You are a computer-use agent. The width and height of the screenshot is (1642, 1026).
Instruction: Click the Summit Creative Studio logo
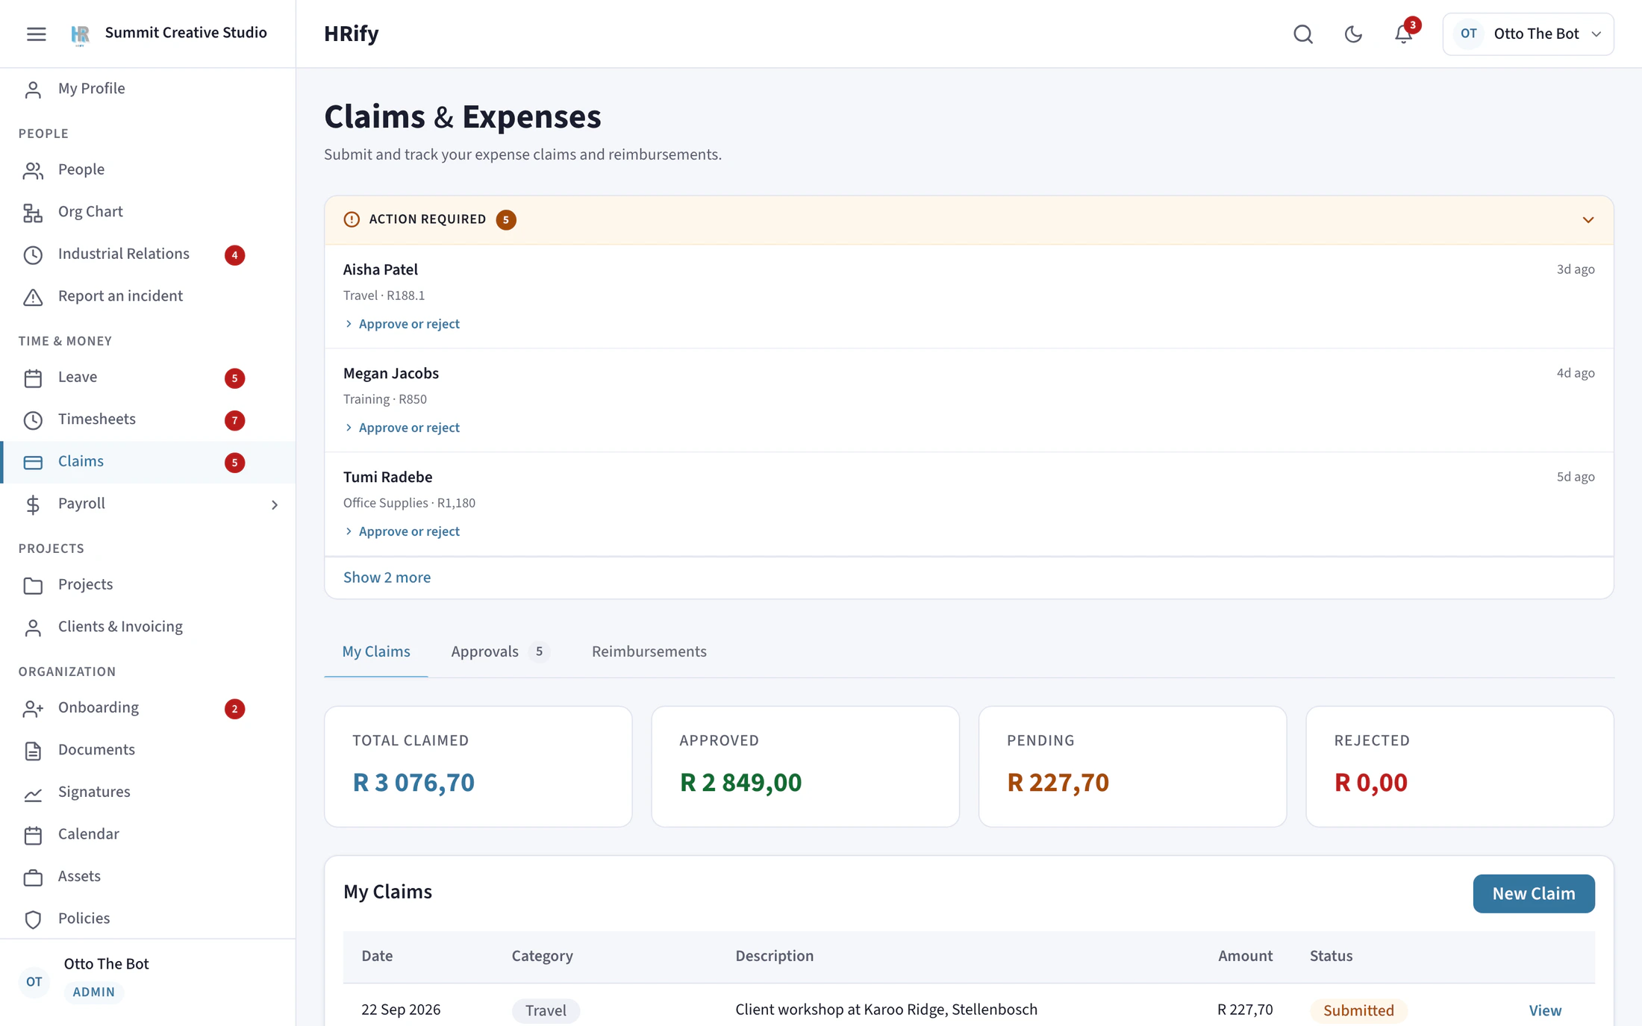tap(80, 34)
